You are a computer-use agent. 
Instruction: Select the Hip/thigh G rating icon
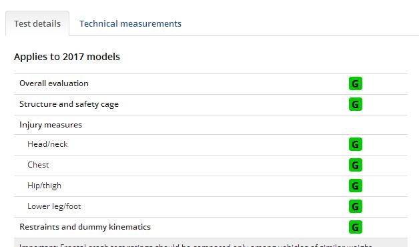pyautogui.click(x=356, y=186)
